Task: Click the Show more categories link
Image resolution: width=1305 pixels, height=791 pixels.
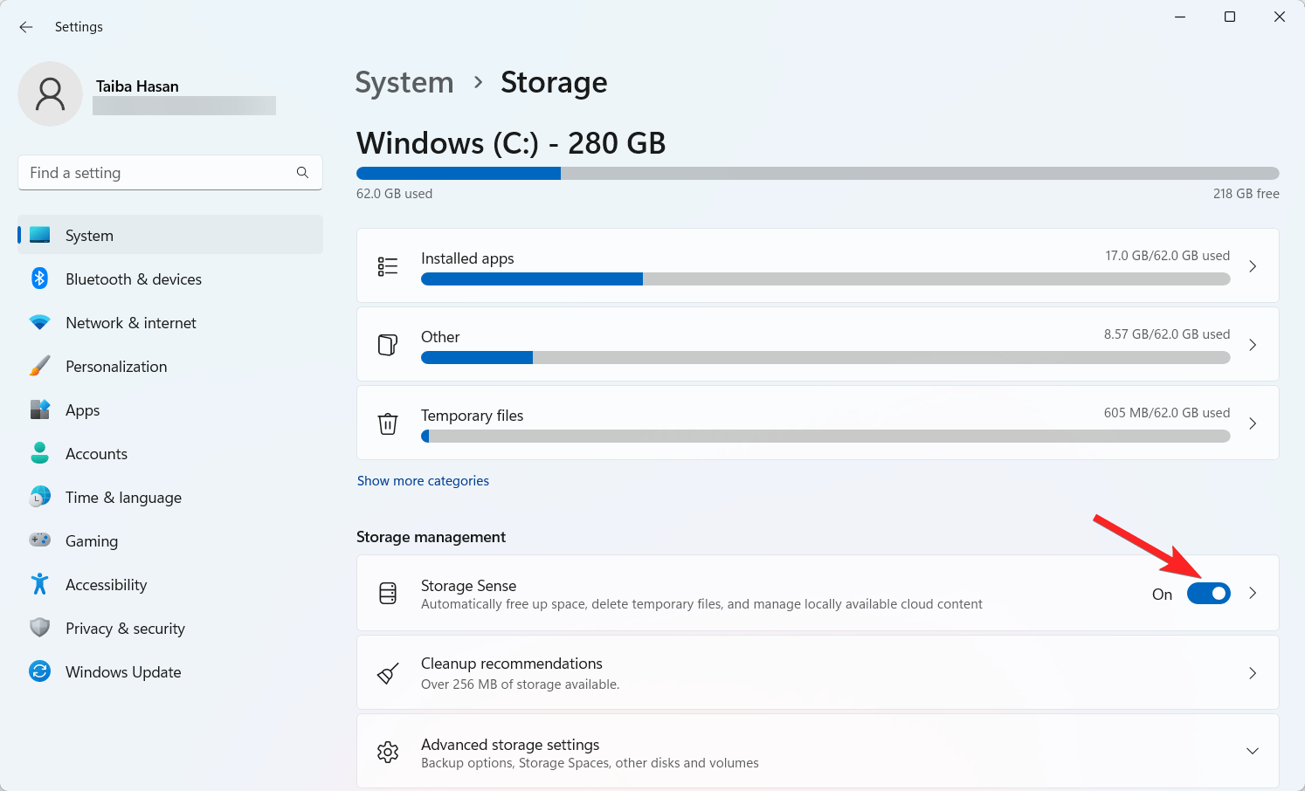Action: [x=423, y=480]
